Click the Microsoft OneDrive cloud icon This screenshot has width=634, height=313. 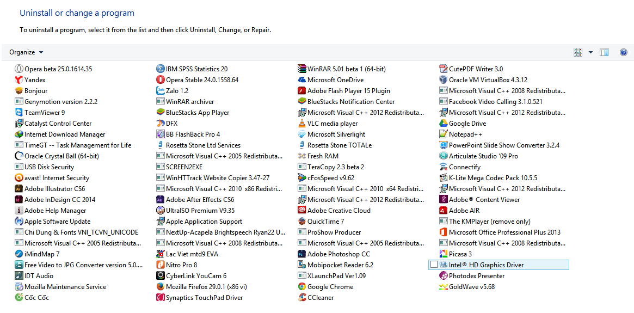[x=301, y=79]
